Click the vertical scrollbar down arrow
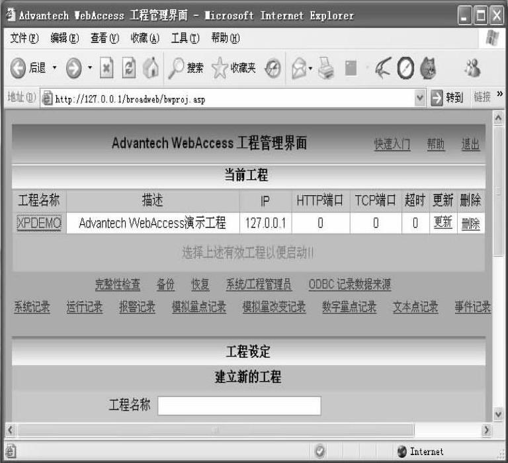Image resolution: width=508 pixels, height=463 pixels. coord(498,414)
